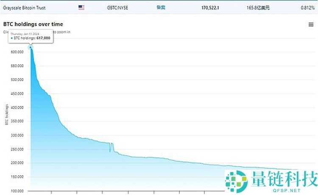This screenshot has width=318, height=195.
Task: Open the chart hamburger context menu
Action: point(311,25)
